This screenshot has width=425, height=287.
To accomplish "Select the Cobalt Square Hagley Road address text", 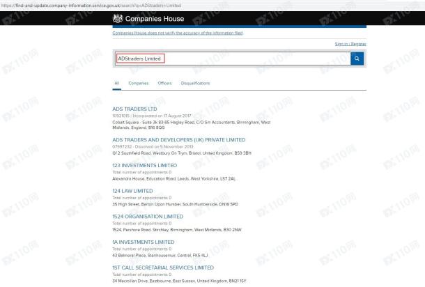I will click(192, 125).
